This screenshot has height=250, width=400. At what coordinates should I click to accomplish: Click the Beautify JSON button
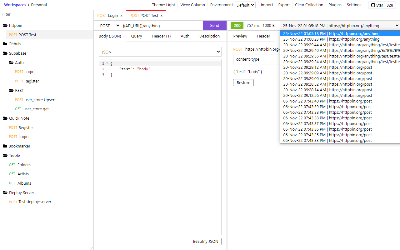(x=206, y=241)
